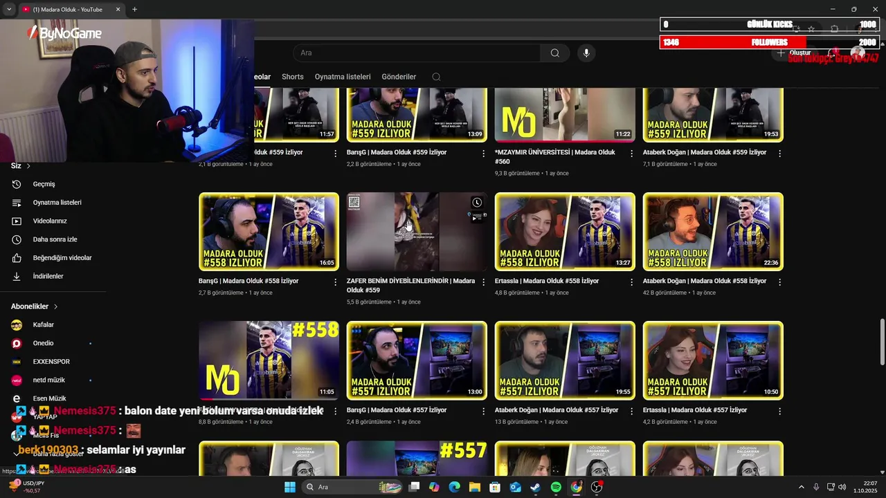Screen dimensions: 886x498
Task: Show hidden system tray icons chevron
Action: (x=802, y=488)
